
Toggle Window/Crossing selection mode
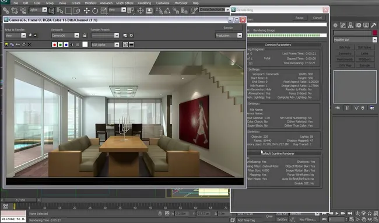pyautogui.click(x=76, y=11)
